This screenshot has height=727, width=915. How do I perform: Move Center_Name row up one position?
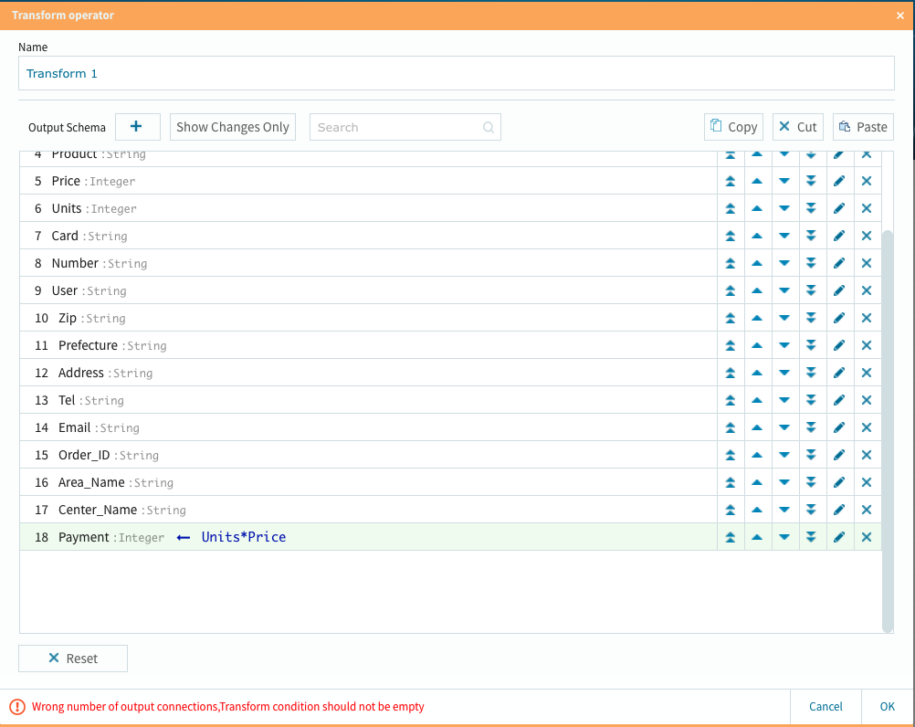coord(757,510)
